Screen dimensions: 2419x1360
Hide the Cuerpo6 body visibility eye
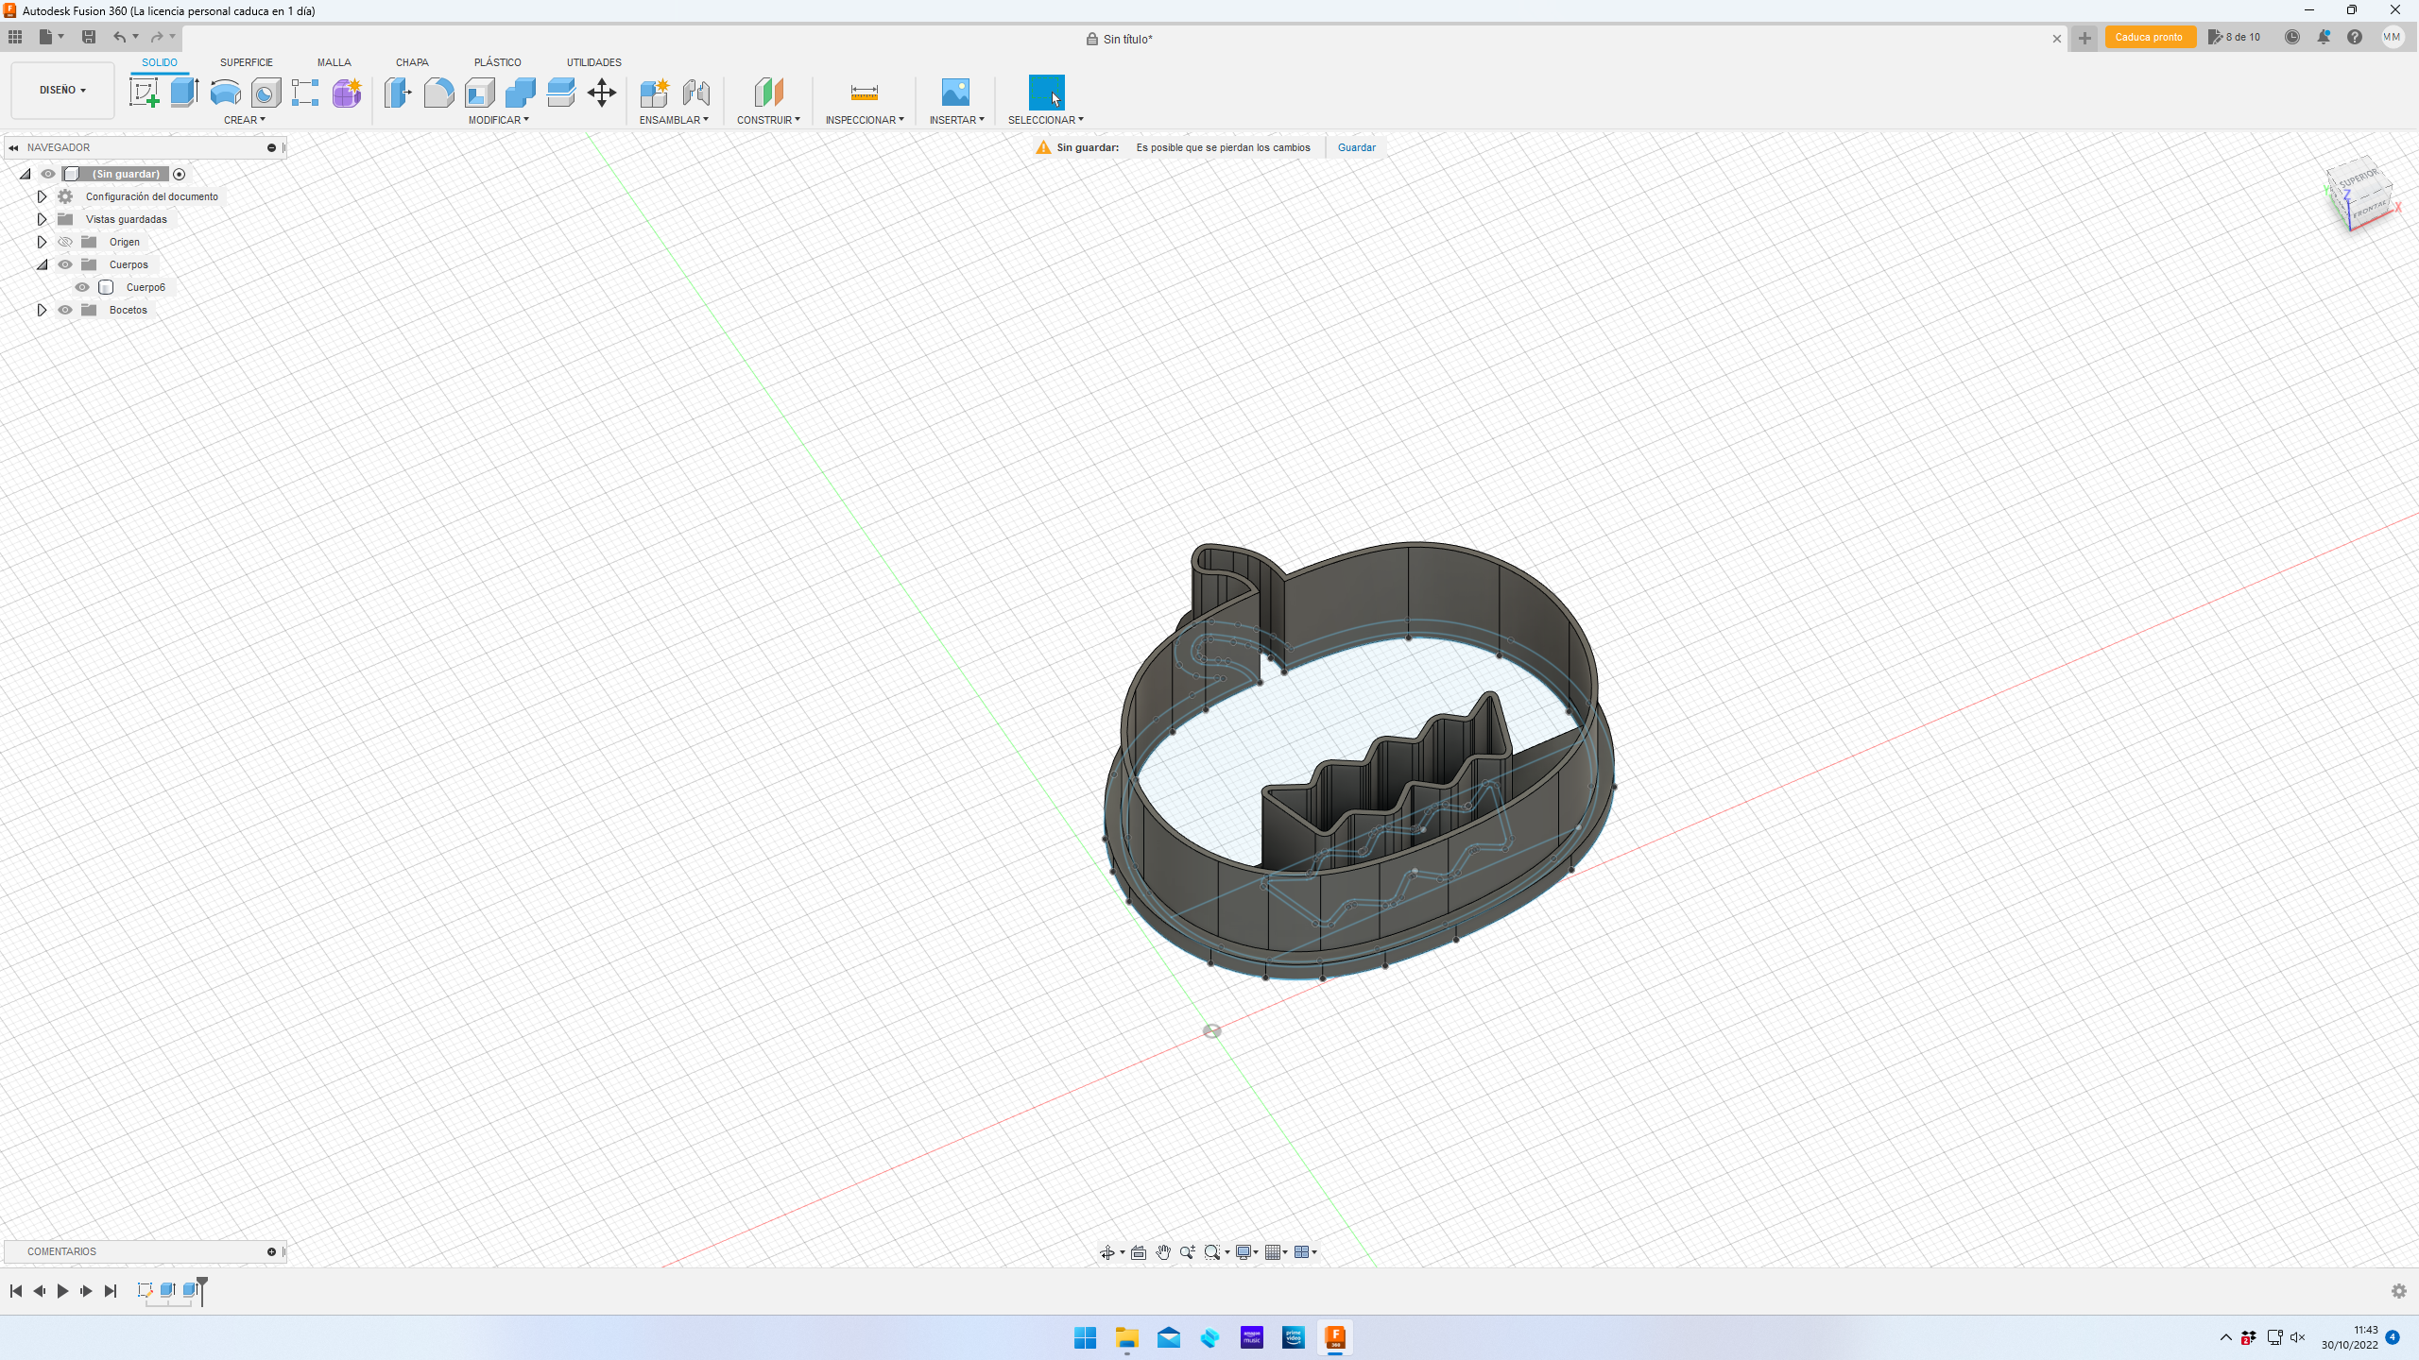click(x=82, y=287)
